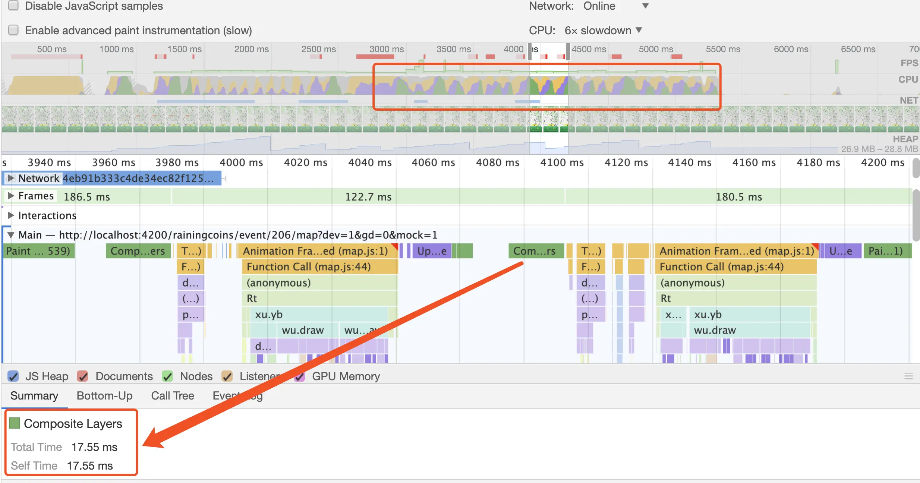Switch to the Bottom-Up tab
920x483 pixels.
pyautogui.click(x=104, y=395)
